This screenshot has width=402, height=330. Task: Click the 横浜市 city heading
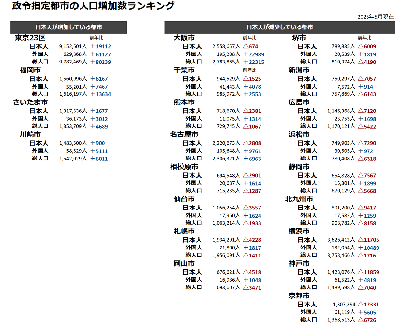coord(299,231)
